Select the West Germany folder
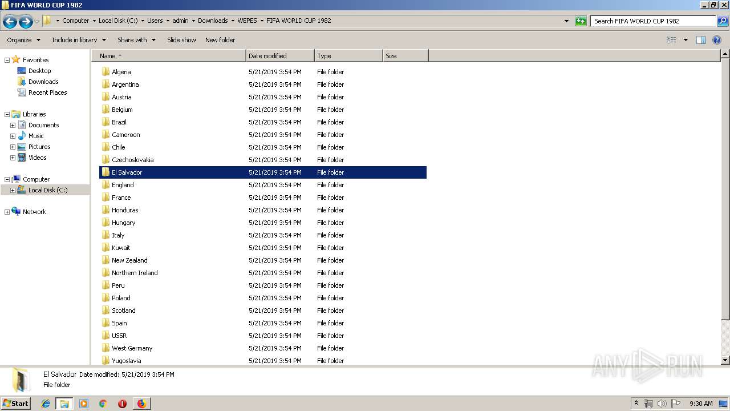The image size is (730, 411). [x=263, y=348]
